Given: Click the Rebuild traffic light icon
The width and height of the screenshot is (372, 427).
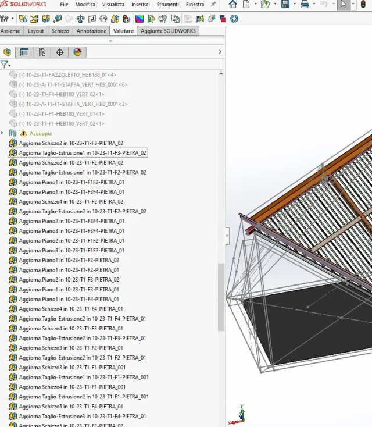Looking at the screenshot, I should (363, 4).
